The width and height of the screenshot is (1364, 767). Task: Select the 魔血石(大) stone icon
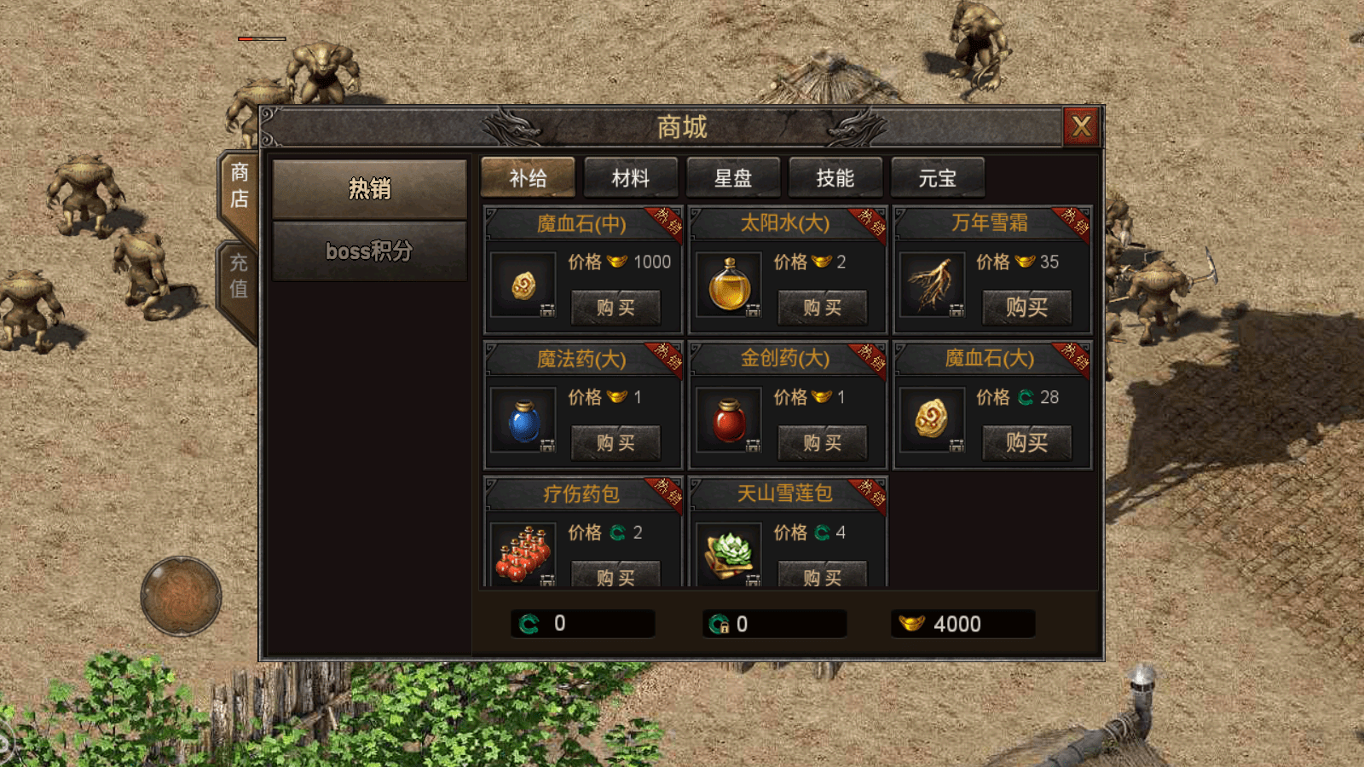[932, 420]
